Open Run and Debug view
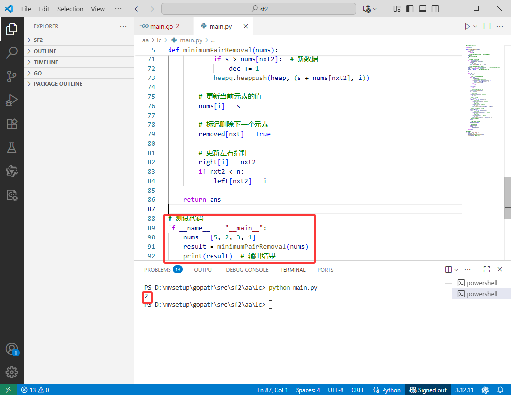The width and height of the screenshot is (511, 395). click(x=12, y=100)
